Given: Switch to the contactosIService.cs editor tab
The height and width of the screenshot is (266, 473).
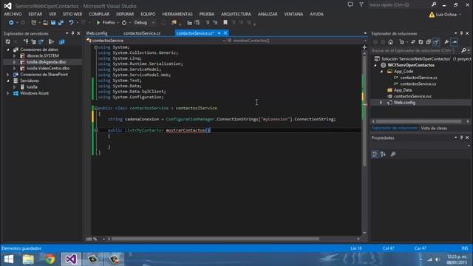Looking at the screenshot, I should point(142,33).
